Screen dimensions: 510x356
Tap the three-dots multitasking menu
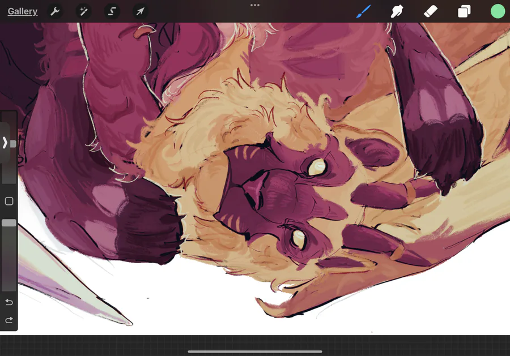point(255,5)
